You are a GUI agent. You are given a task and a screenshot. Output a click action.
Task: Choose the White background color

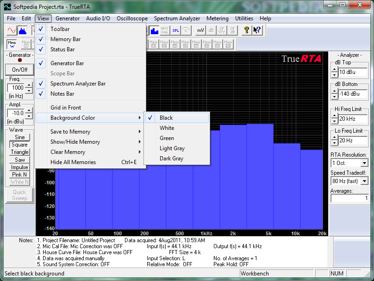177,128
